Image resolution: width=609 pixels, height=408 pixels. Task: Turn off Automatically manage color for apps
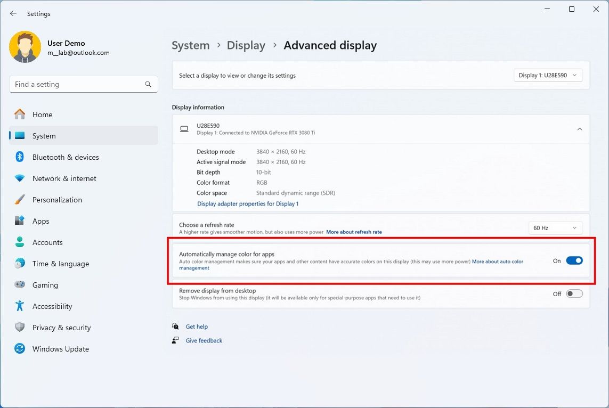click(574, 260)
